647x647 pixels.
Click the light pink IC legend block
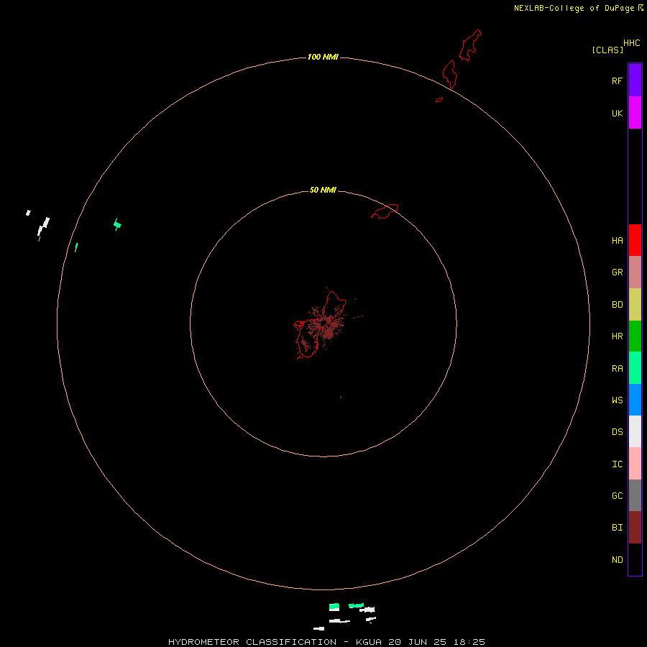[635, 464]
